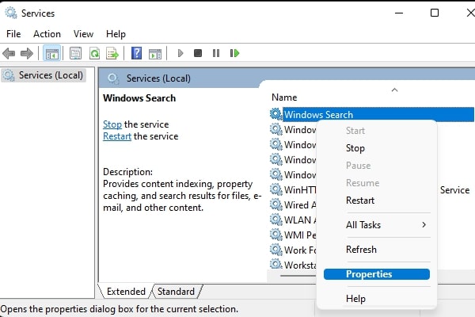Open the File menu

pyautogui.click(x=13, y=34)
